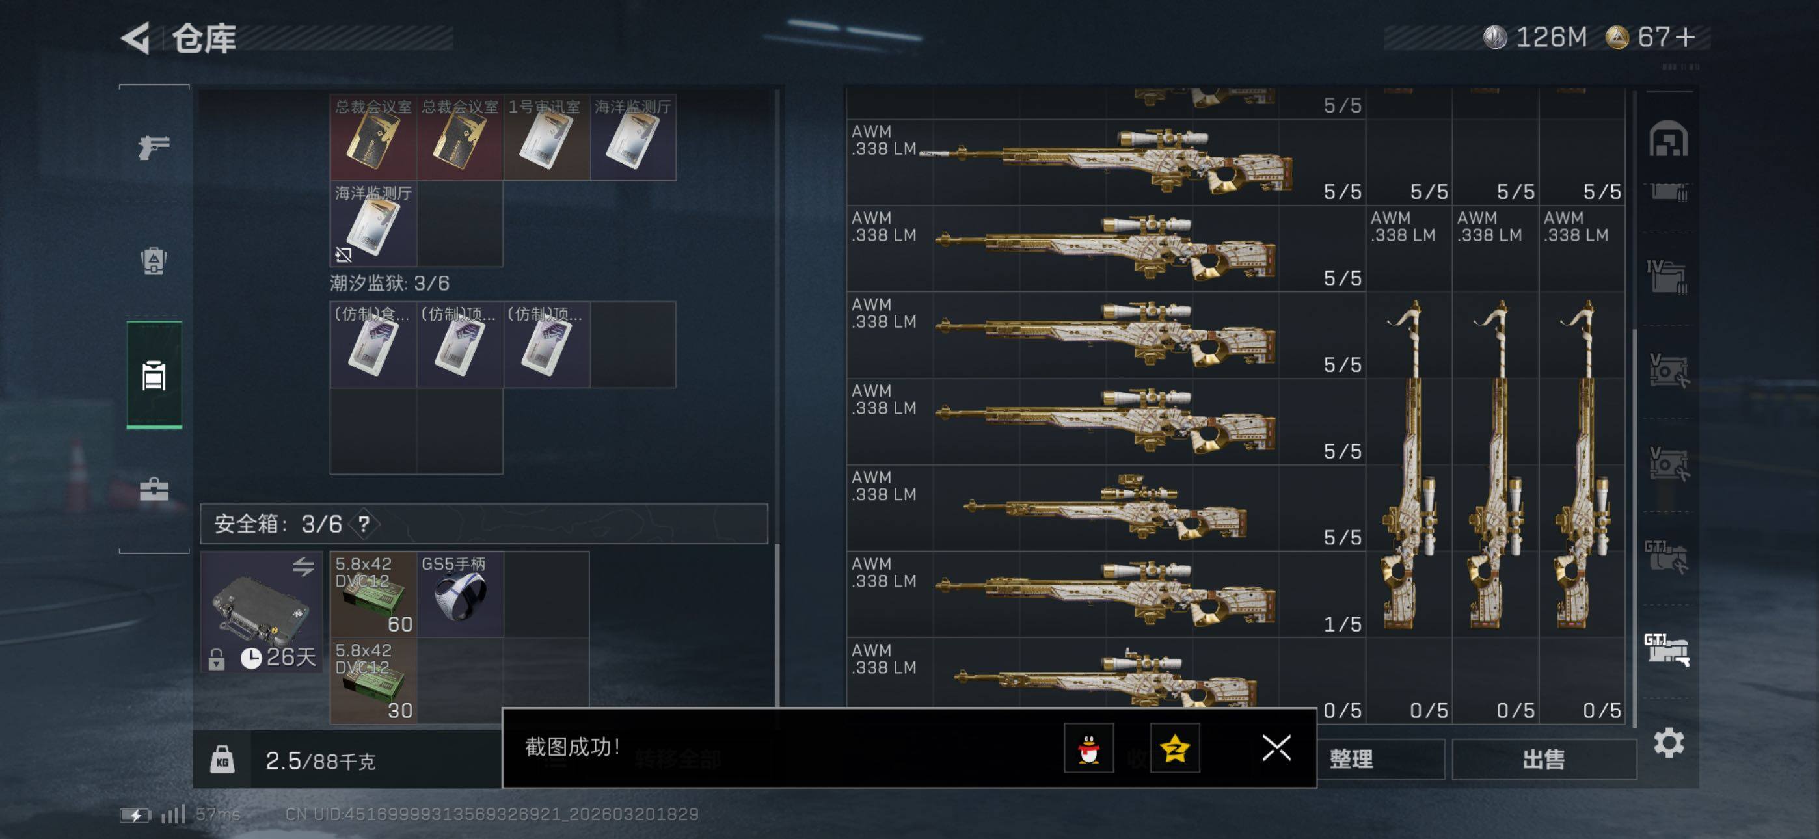The height and width of the screenshot is (839, 1819).
Task: Open storage settings gear icon
Action: click(1669, 743)
